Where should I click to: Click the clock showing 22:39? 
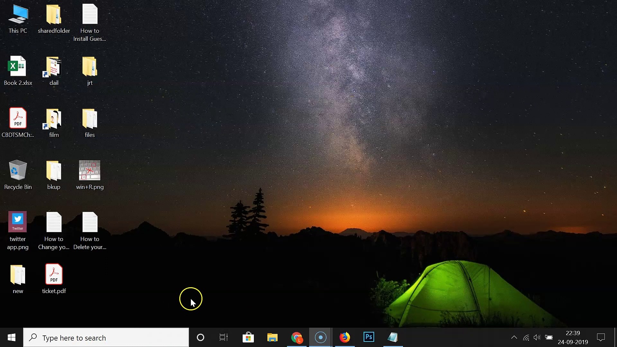tap(573, 337)
